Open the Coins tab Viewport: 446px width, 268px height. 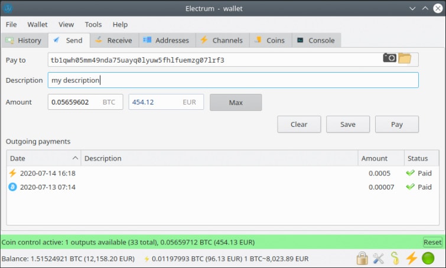tap(270, 41)
